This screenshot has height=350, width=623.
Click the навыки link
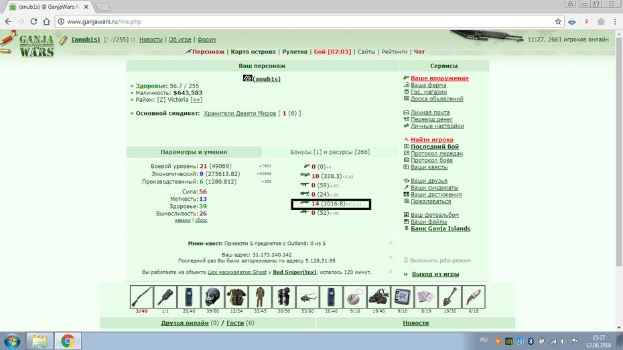point(183,220)
